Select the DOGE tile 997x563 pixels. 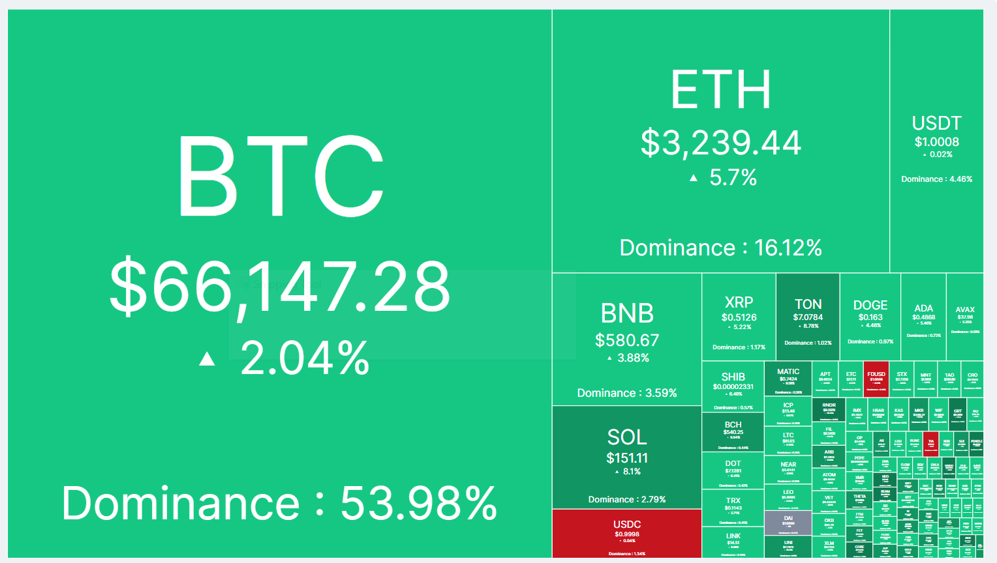pyautogui.click(x=870, y=317)
